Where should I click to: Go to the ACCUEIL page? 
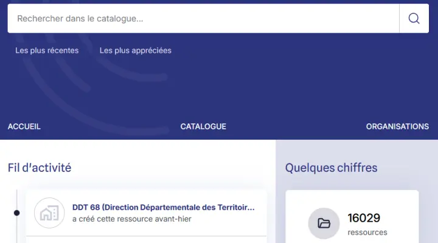click(24, 126)
